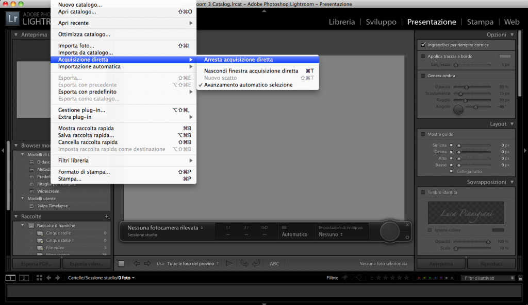Select Arresta acquisizione diretta
Viewport: 528px width, 305px height.
point(258,60)
